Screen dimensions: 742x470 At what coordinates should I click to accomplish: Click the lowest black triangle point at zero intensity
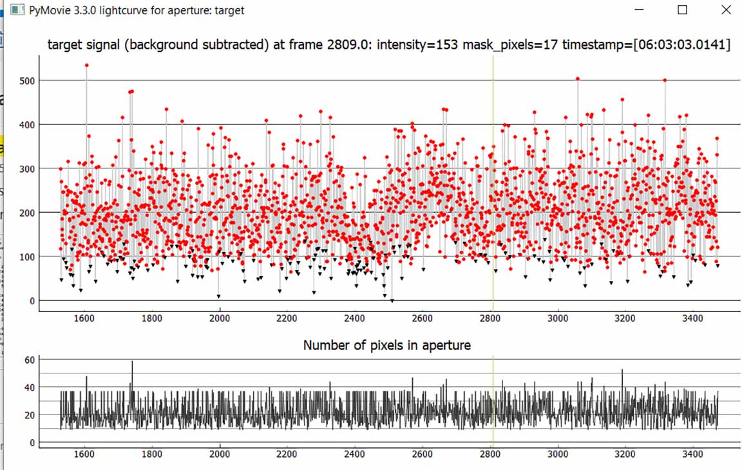(x=392, y=301)
